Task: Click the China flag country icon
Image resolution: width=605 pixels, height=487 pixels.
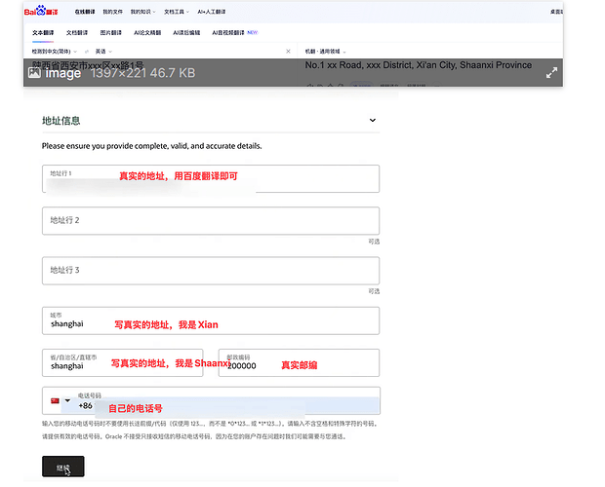Action: (55, 400)
